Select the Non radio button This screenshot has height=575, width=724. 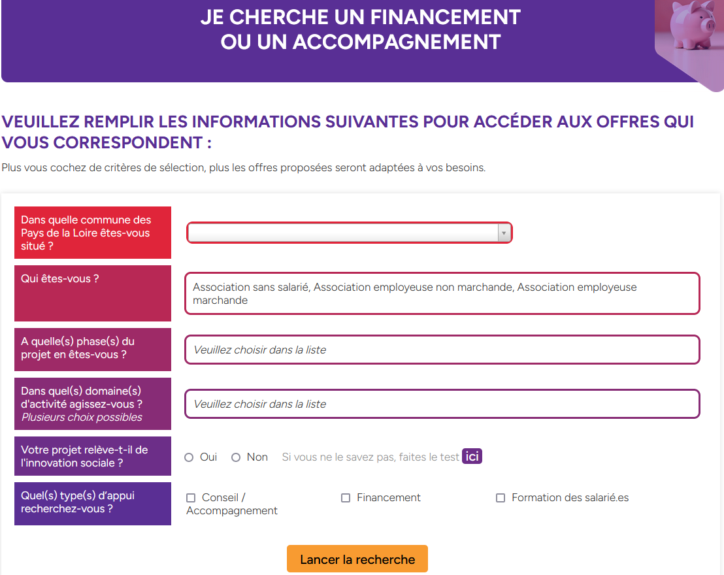coord(236,457)
